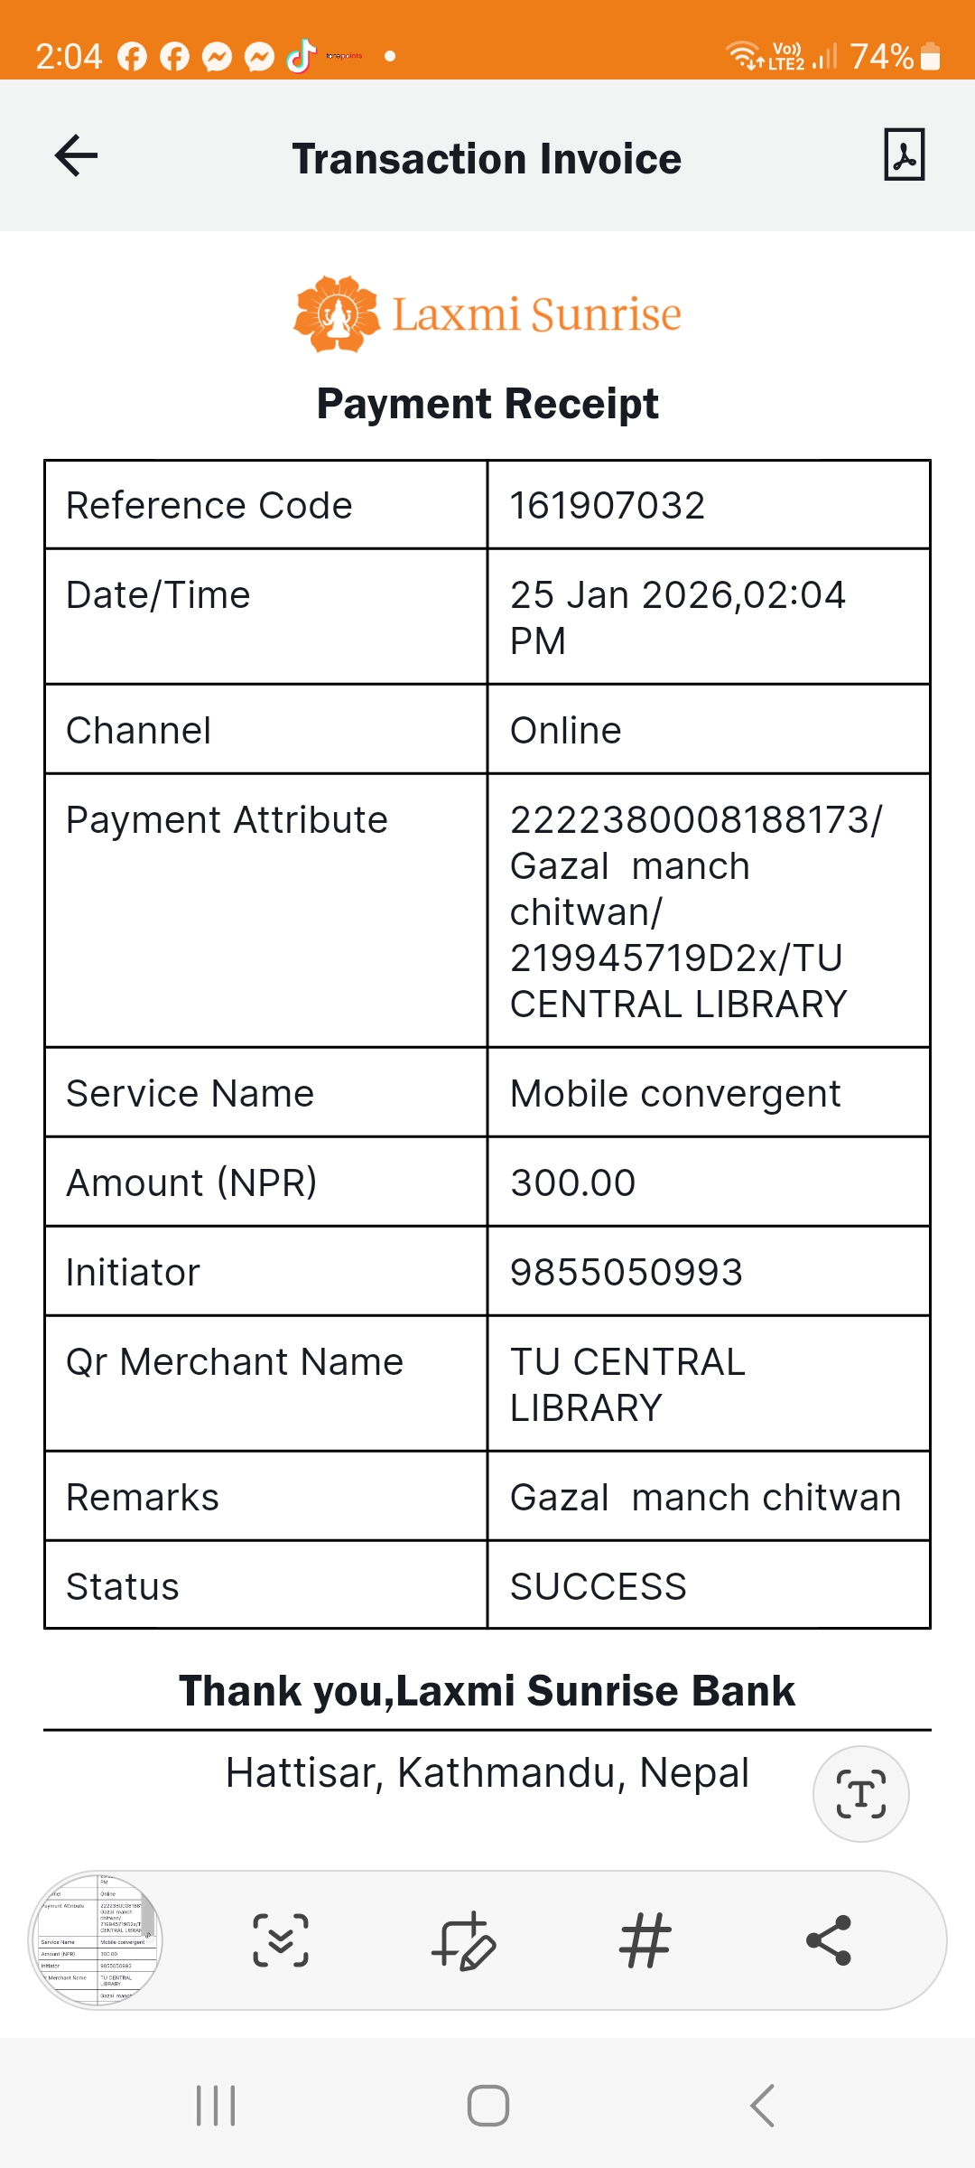The height and width of the screenshot is (2168, 975).
Task: Open Android recent apps
Action: (216, 2106)
